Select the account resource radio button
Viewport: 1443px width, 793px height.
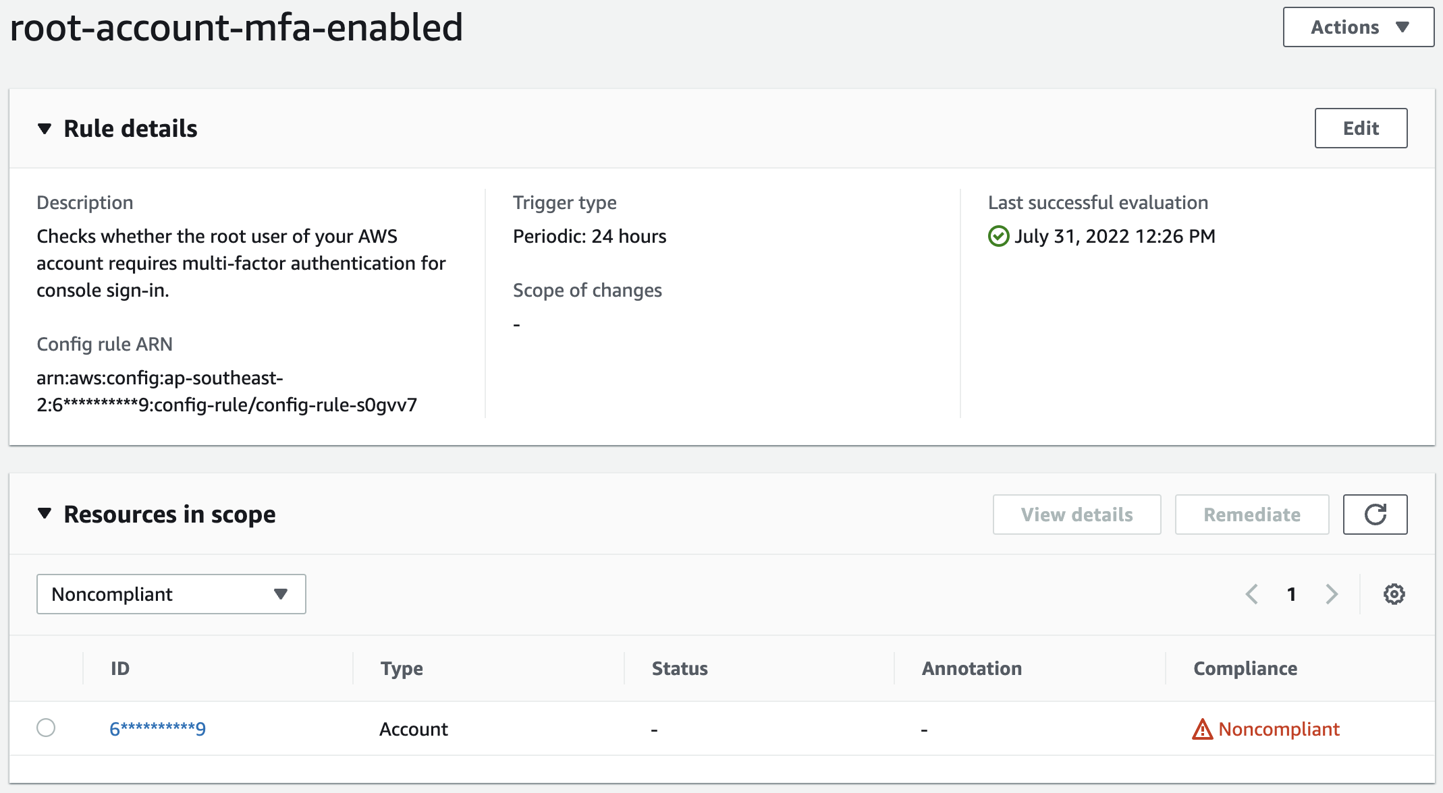pos(46,728)
